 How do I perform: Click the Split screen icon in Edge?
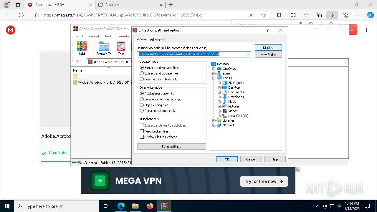pyautogui.click(x=293, y=15)
